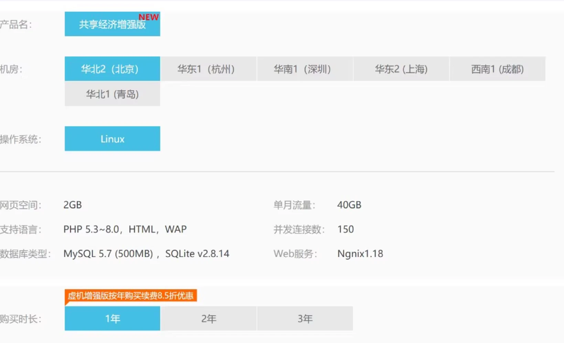Set purchase duration to 2年
564x343 pixels.
(208, 319)
